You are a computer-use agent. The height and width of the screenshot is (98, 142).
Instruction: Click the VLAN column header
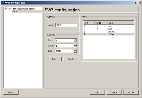[101, 23]
